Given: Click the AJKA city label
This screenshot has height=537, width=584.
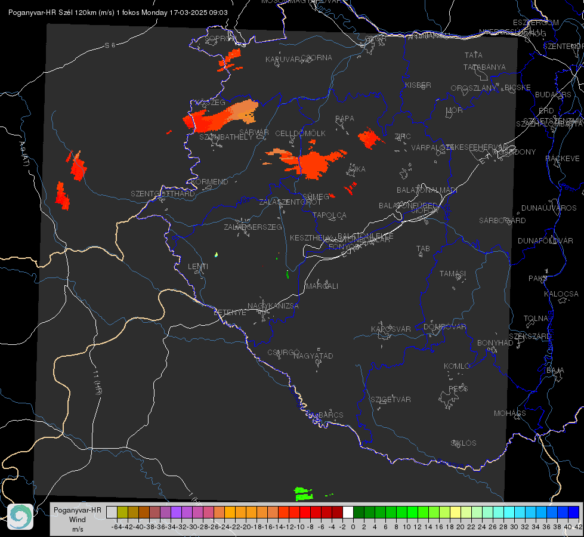Looking at the screenshot, I should pyautogui.click(x=357, y=169).
